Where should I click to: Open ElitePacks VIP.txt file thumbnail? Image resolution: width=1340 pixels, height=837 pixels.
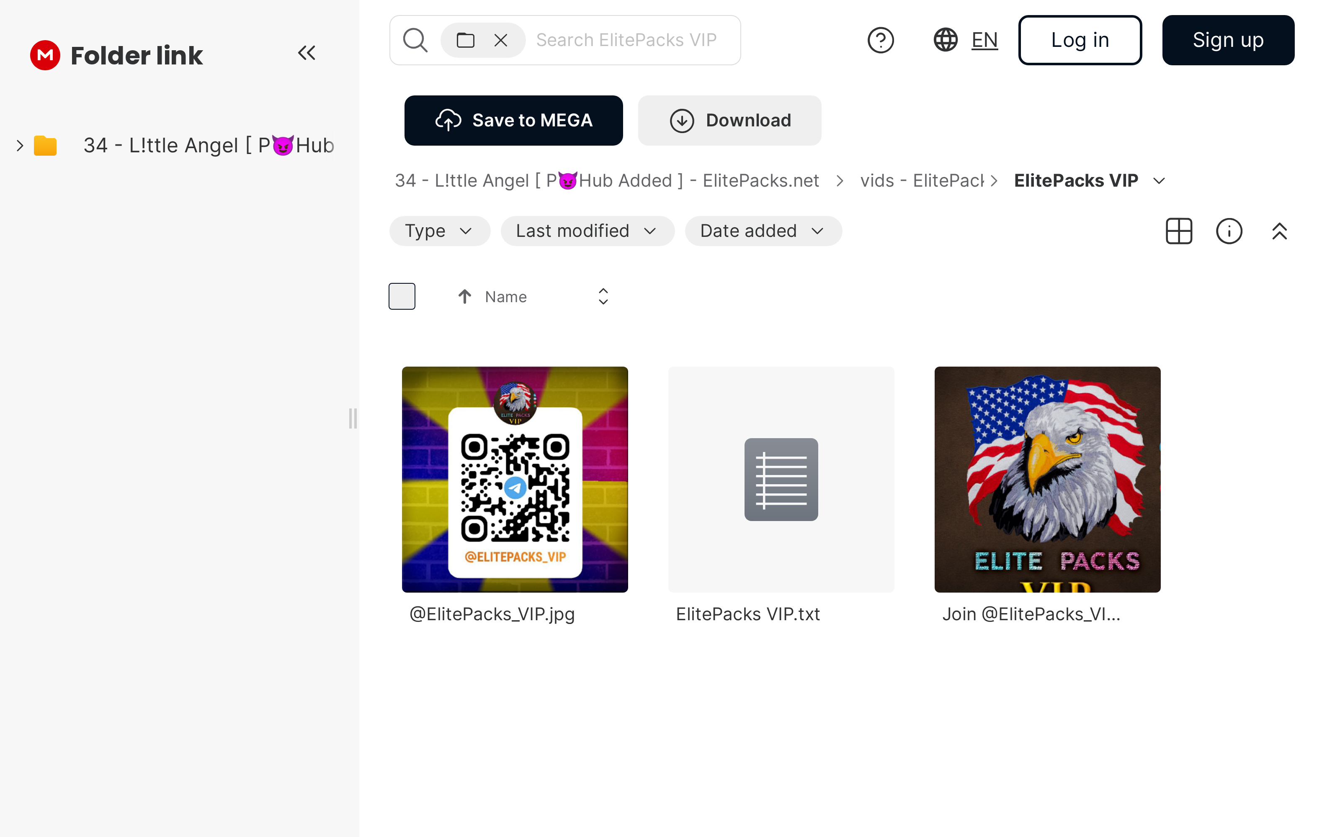click(781, 480)
